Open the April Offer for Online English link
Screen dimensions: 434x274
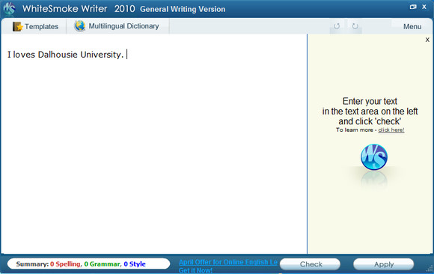pos(228,262)
